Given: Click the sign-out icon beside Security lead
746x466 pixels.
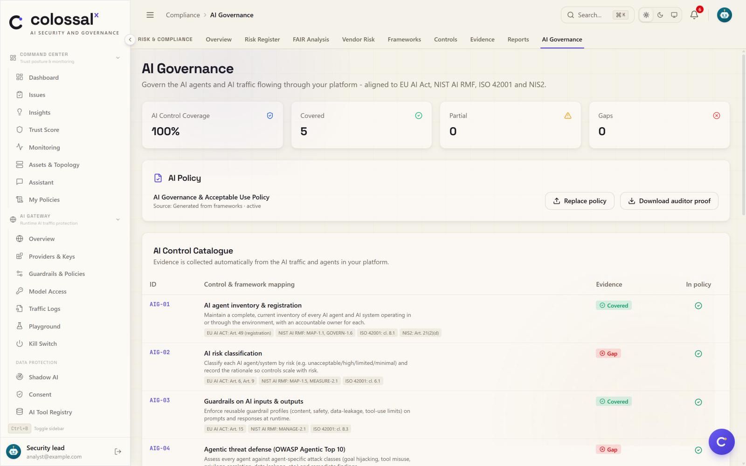Looking at the screenshot, I should tap(118, 452).
